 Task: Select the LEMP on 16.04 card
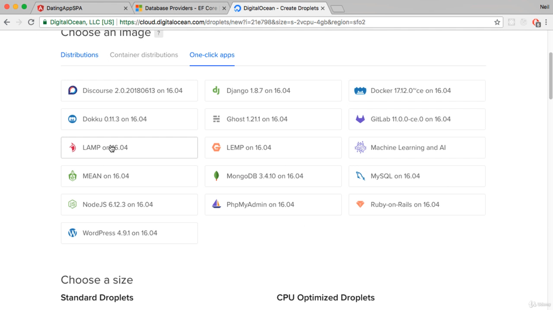273,148
